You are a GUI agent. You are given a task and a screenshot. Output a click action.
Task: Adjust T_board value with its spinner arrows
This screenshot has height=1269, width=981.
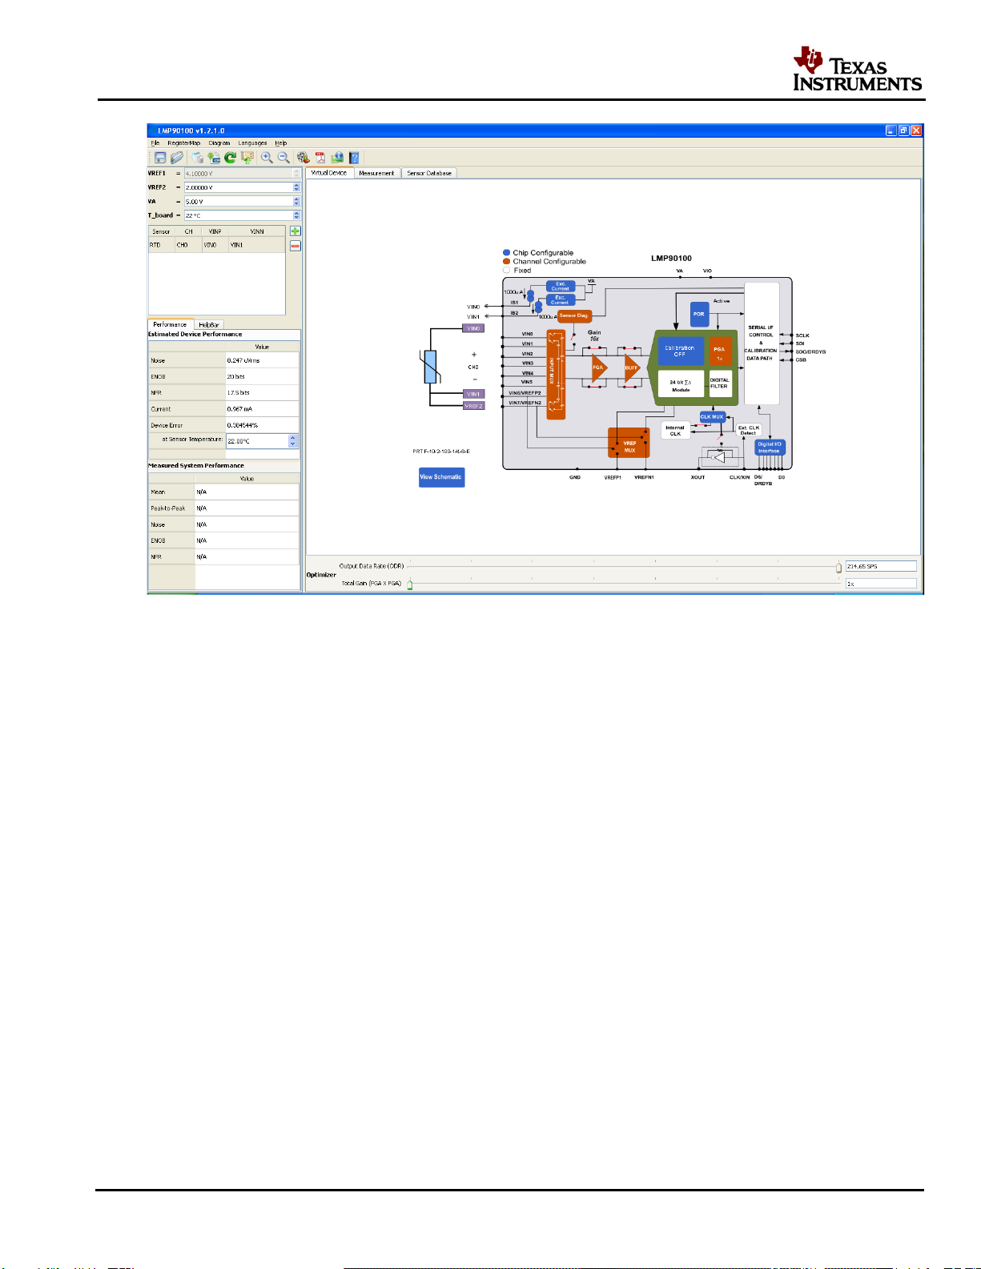[296, 215]
